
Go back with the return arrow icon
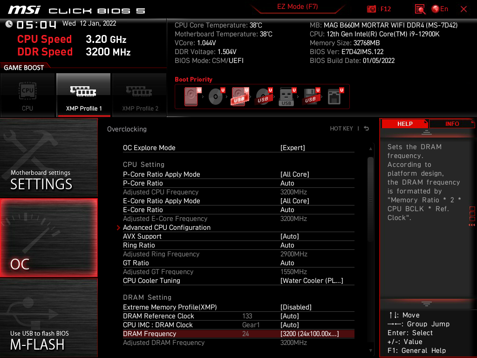367,129
